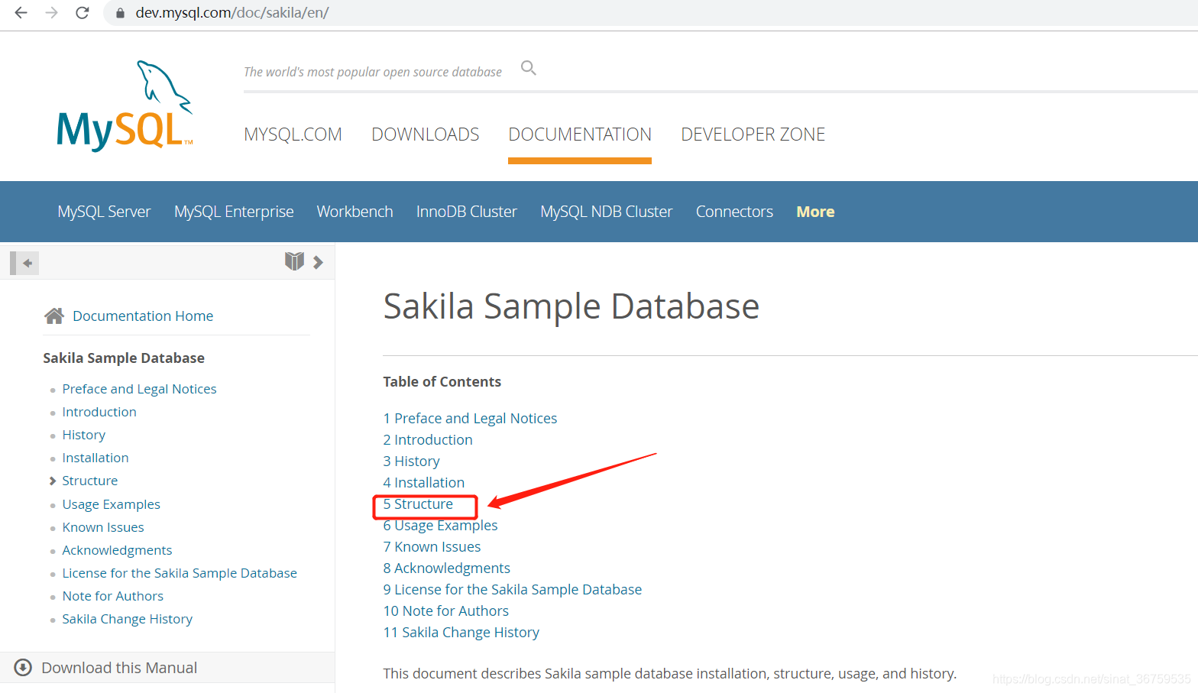Open Connectors in blue nav

click(x=734, y=212)
